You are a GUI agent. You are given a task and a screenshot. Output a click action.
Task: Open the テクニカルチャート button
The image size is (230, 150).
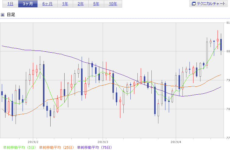pyautogui.click(x=208, y=4)
